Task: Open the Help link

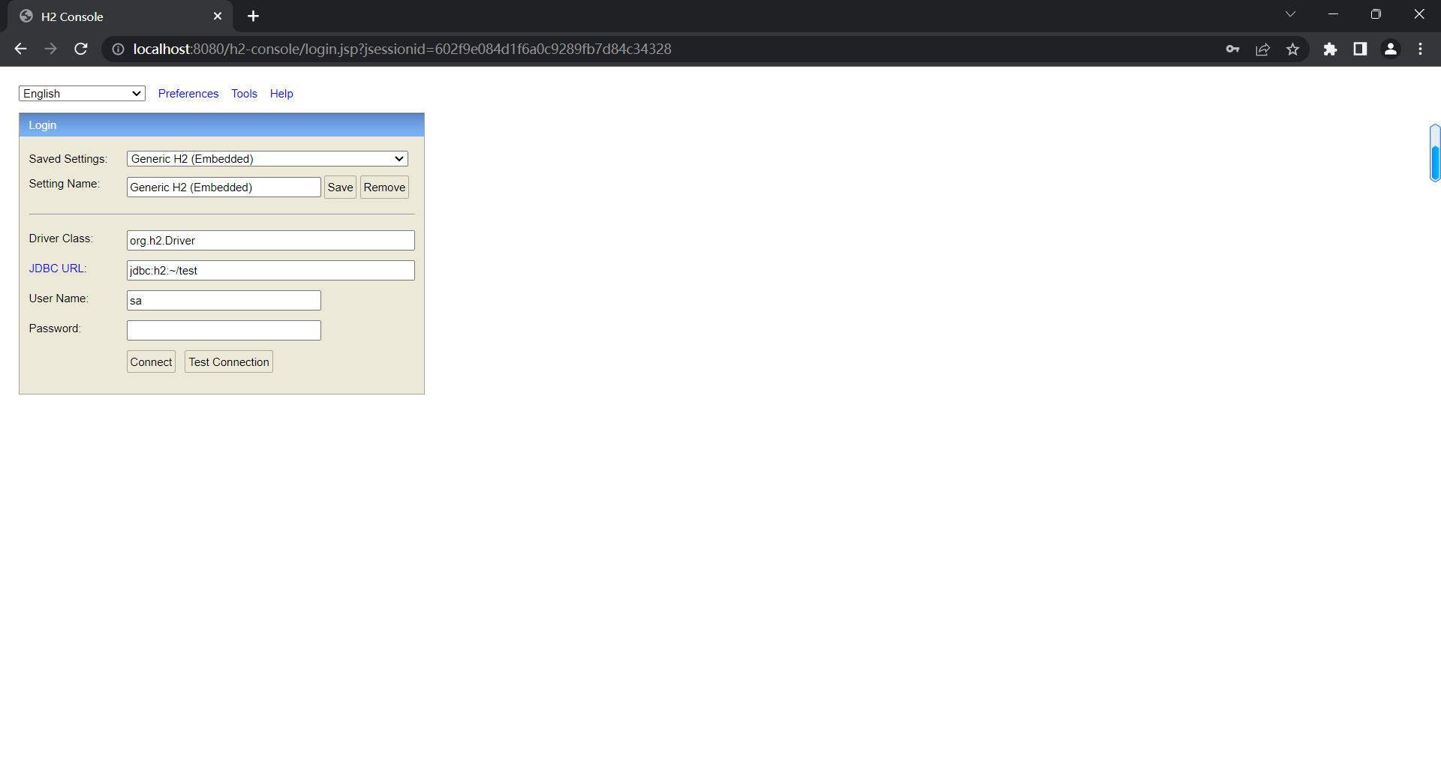Action: tap(281, 93)
